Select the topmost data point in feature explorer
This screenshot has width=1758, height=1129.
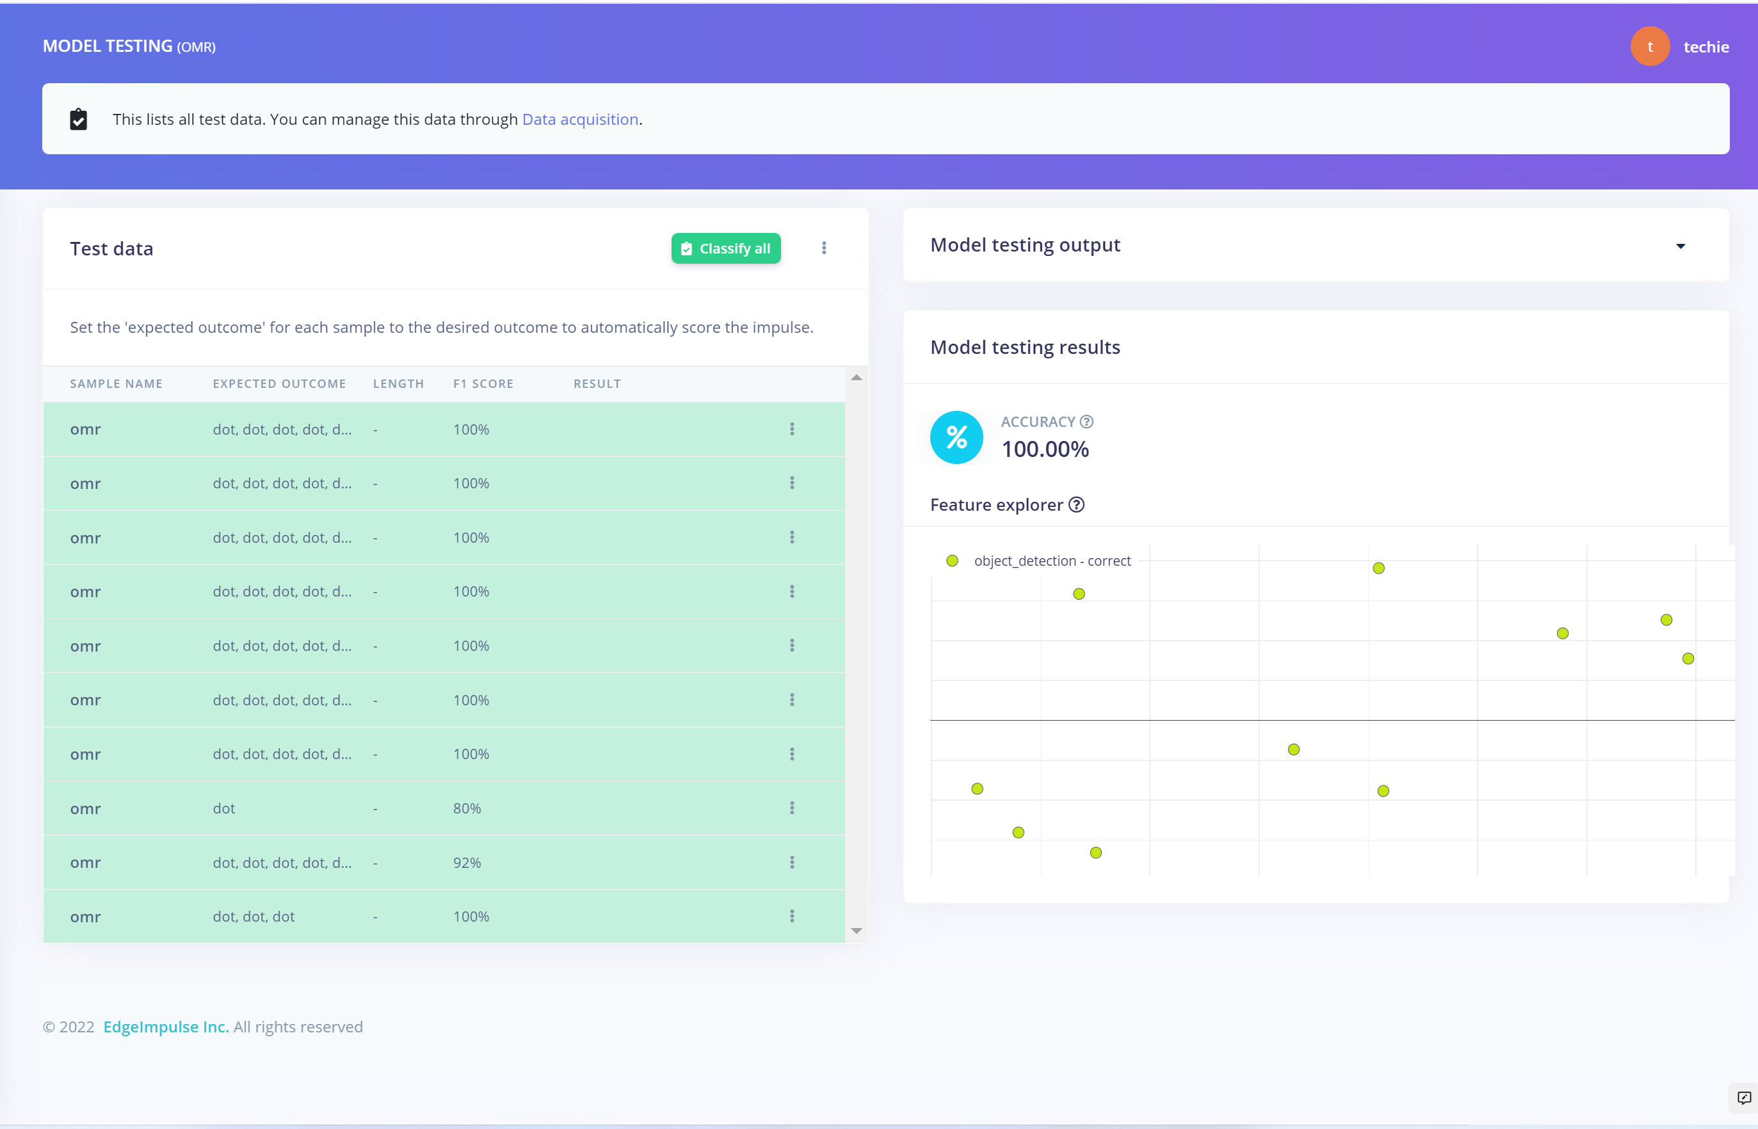[1378, 568]
